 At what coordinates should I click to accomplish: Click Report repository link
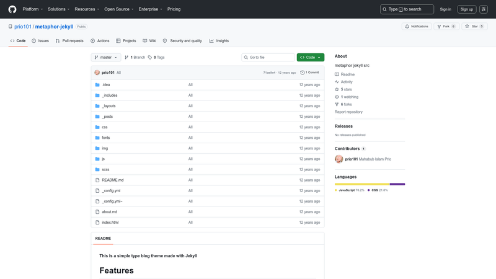[x=348, y=112]
